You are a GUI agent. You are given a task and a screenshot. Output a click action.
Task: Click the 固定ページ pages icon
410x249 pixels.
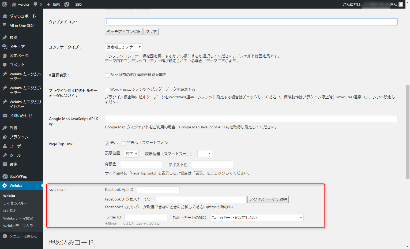point(5,56)
